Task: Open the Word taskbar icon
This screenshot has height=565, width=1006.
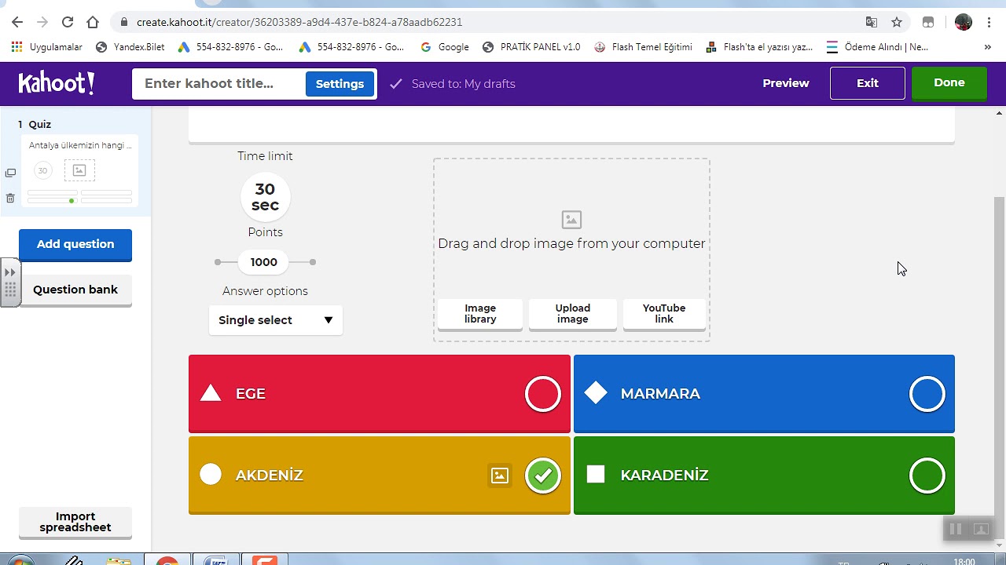Action: click(215, 560)
